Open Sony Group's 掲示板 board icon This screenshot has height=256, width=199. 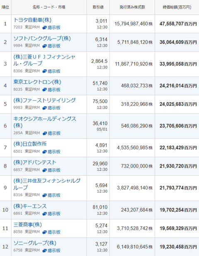coord(51,251)
